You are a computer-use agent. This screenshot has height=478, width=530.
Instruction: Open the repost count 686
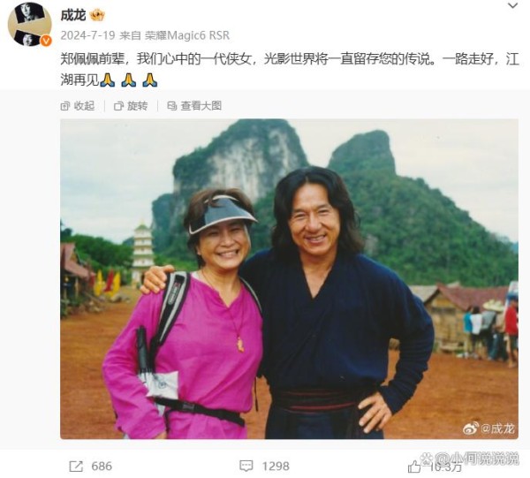pos(102,467)
